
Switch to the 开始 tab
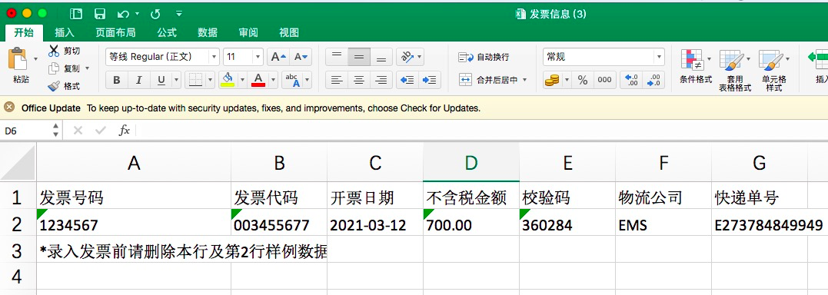coord(24,33)
